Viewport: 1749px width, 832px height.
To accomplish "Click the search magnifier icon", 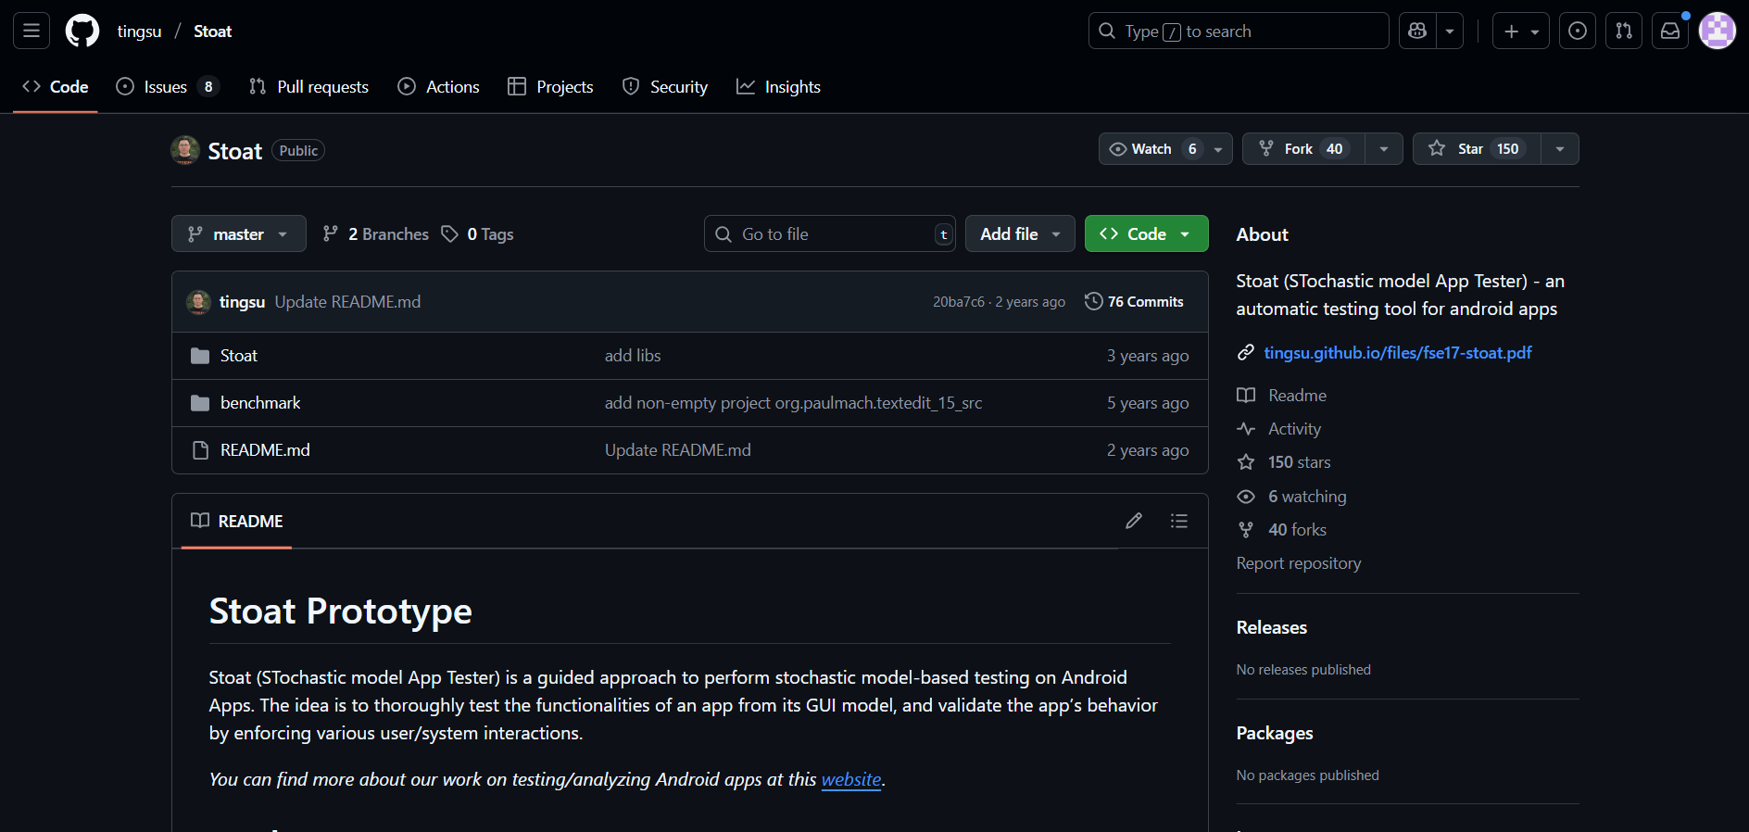I will (1107, 31).
